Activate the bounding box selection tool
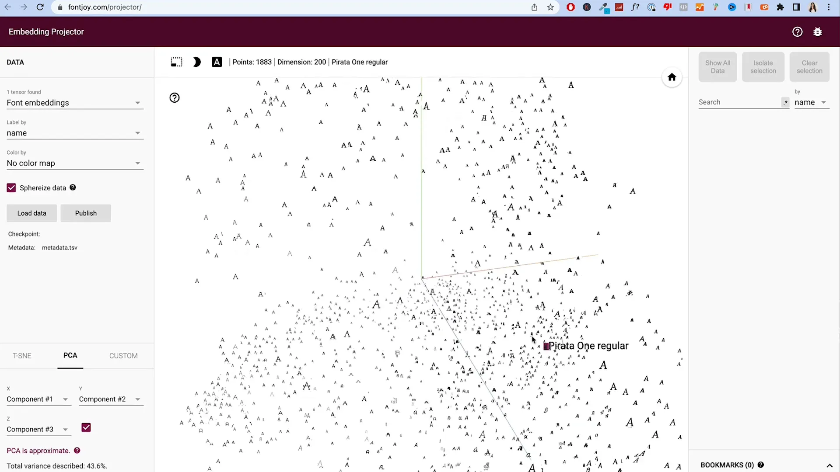The width and height of the screenshot is (840, 472). [176, 62]
